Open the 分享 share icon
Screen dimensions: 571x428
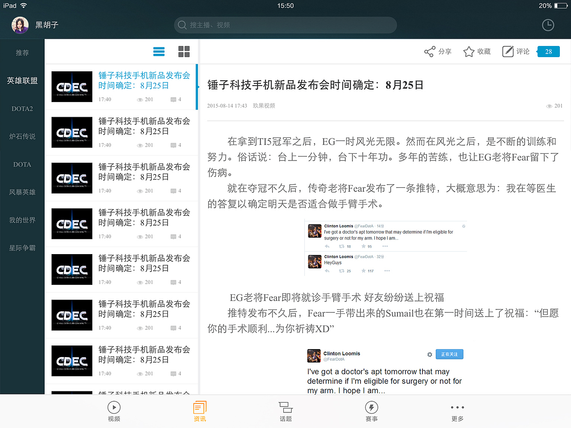pos(430,51)
